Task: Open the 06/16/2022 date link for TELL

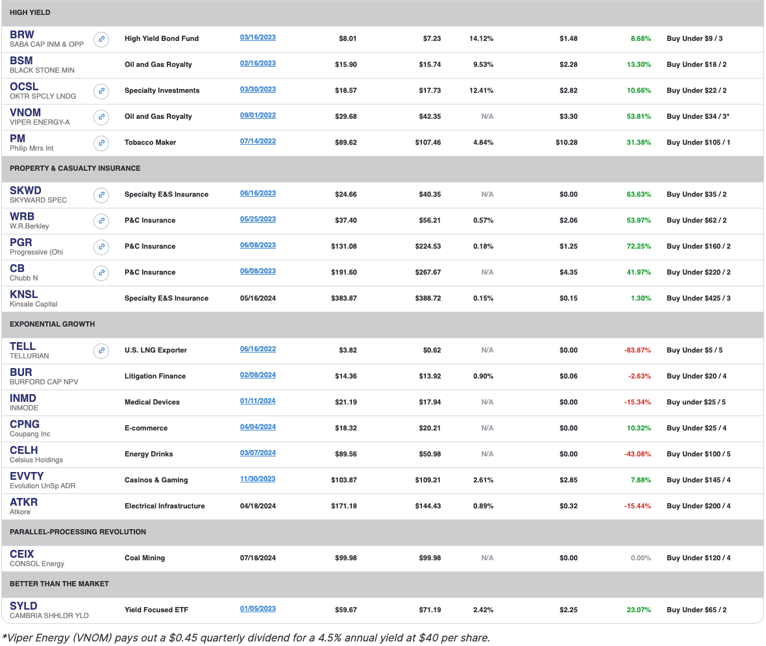Action: tap(258, 349)
